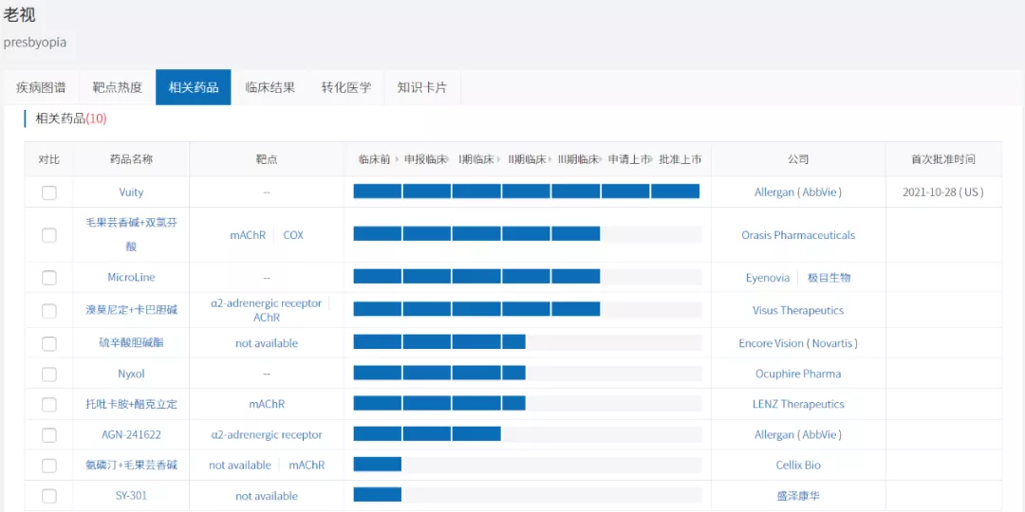Open 托吡卡胺+醋克立定 drug details
Screen dimensions: 1025x512
point(131,404)
